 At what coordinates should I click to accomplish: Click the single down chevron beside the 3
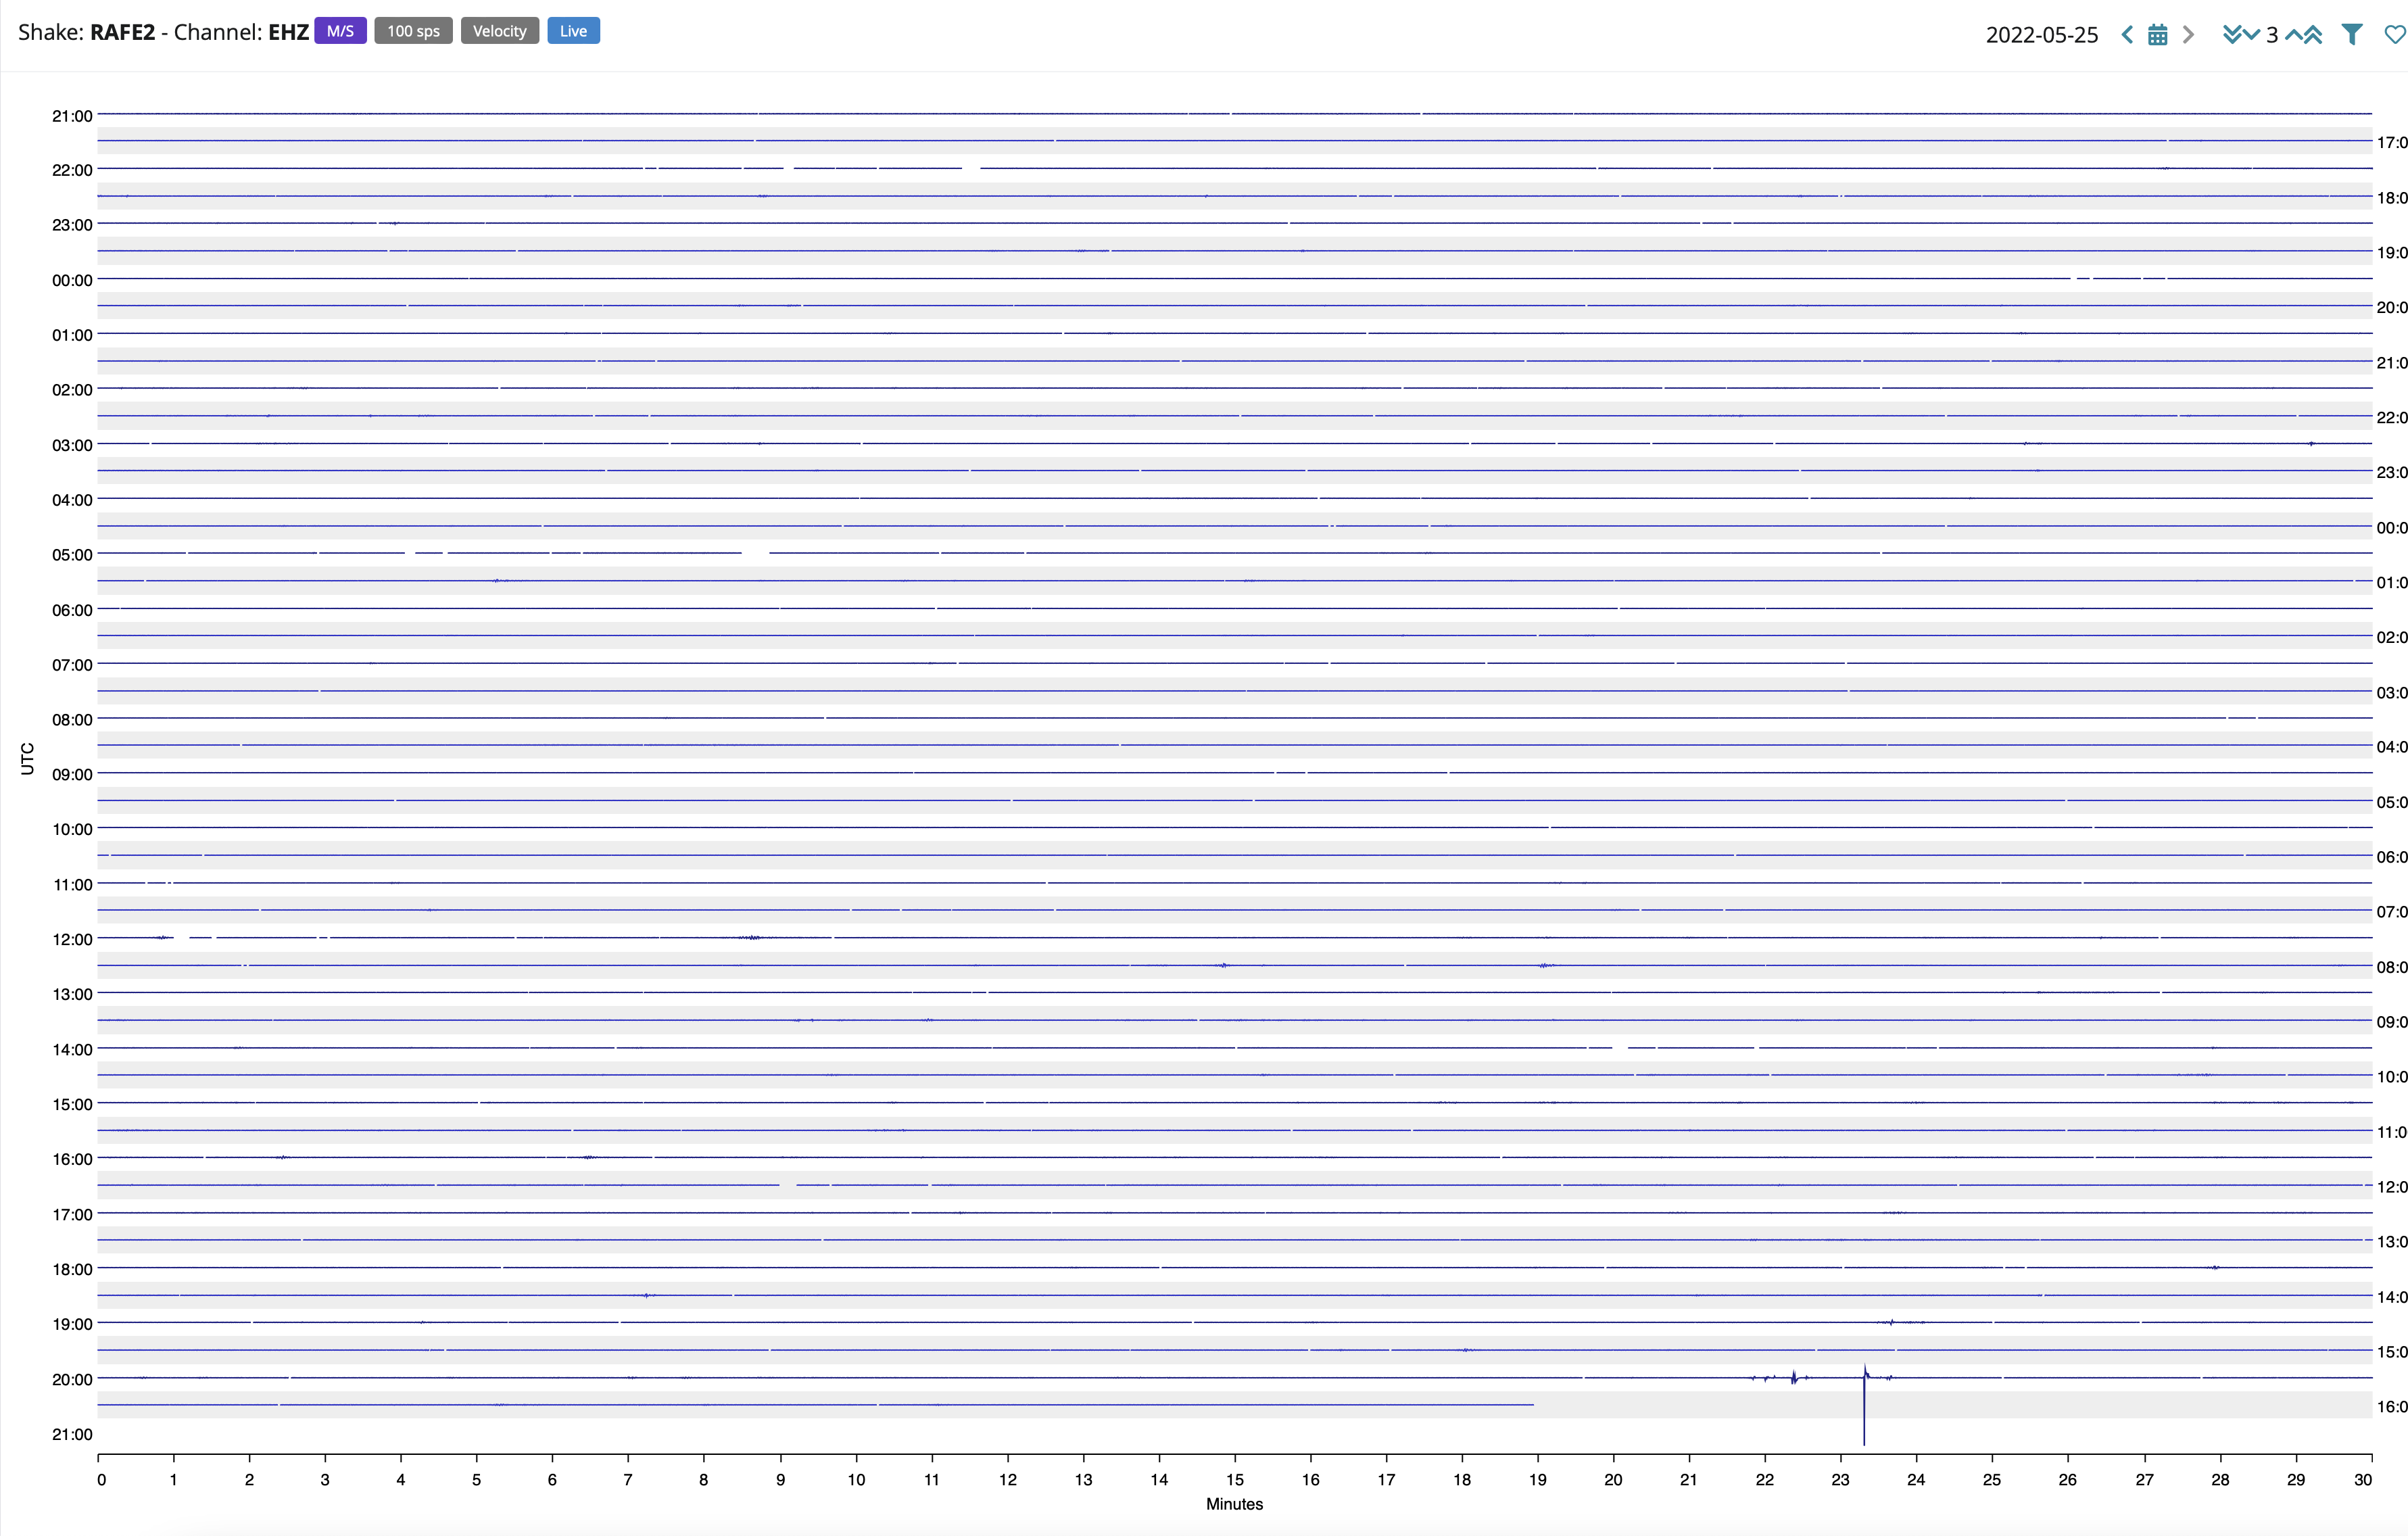[2252, 35]
